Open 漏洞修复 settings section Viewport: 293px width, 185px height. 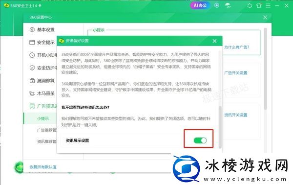click(46, 81)
